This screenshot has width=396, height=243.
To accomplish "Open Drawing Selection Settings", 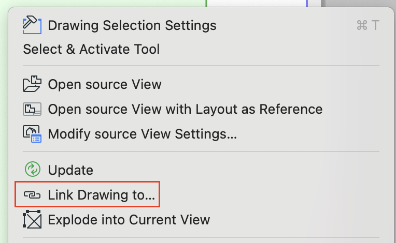I will (x=132, y=25).
